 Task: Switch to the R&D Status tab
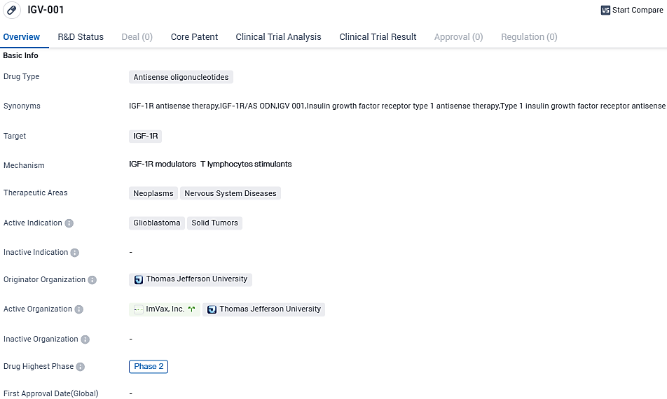pyautogui.click(x=81, y=37)
